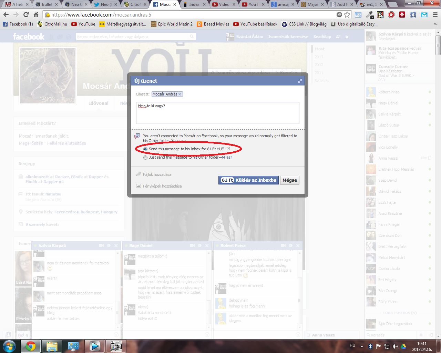Viewport: 441px width, 353px height.
Task: Open the eyedropper color picker extension
Action: click(370, 14)
